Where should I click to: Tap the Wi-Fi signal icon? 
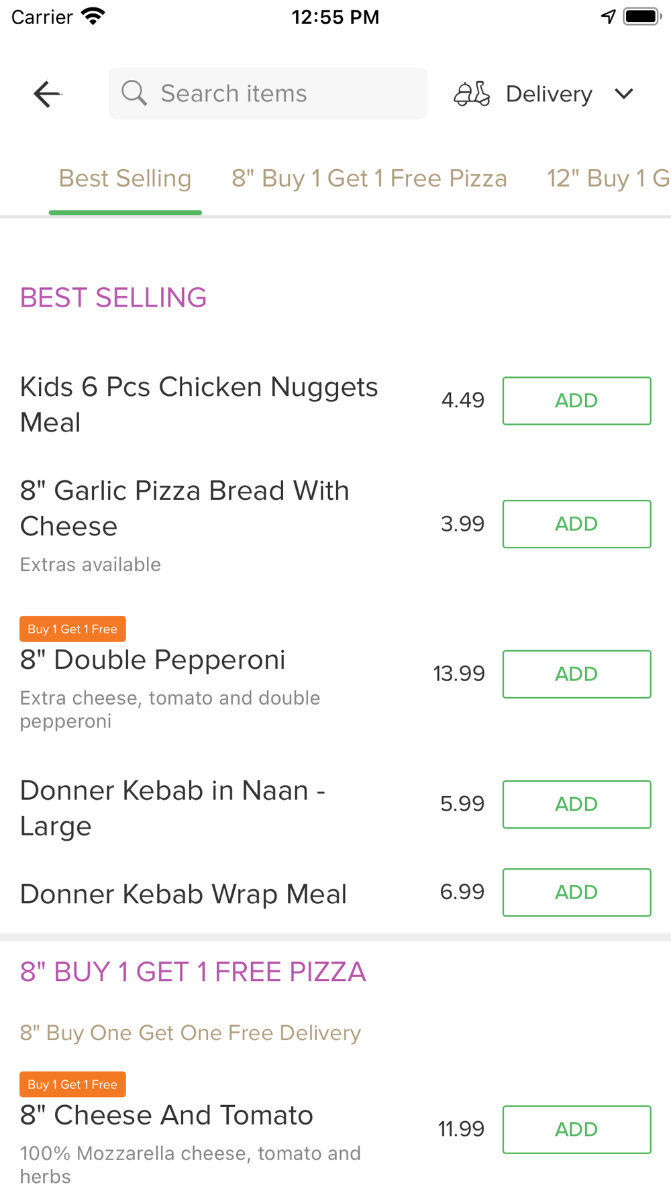click(x=93, y=16)
